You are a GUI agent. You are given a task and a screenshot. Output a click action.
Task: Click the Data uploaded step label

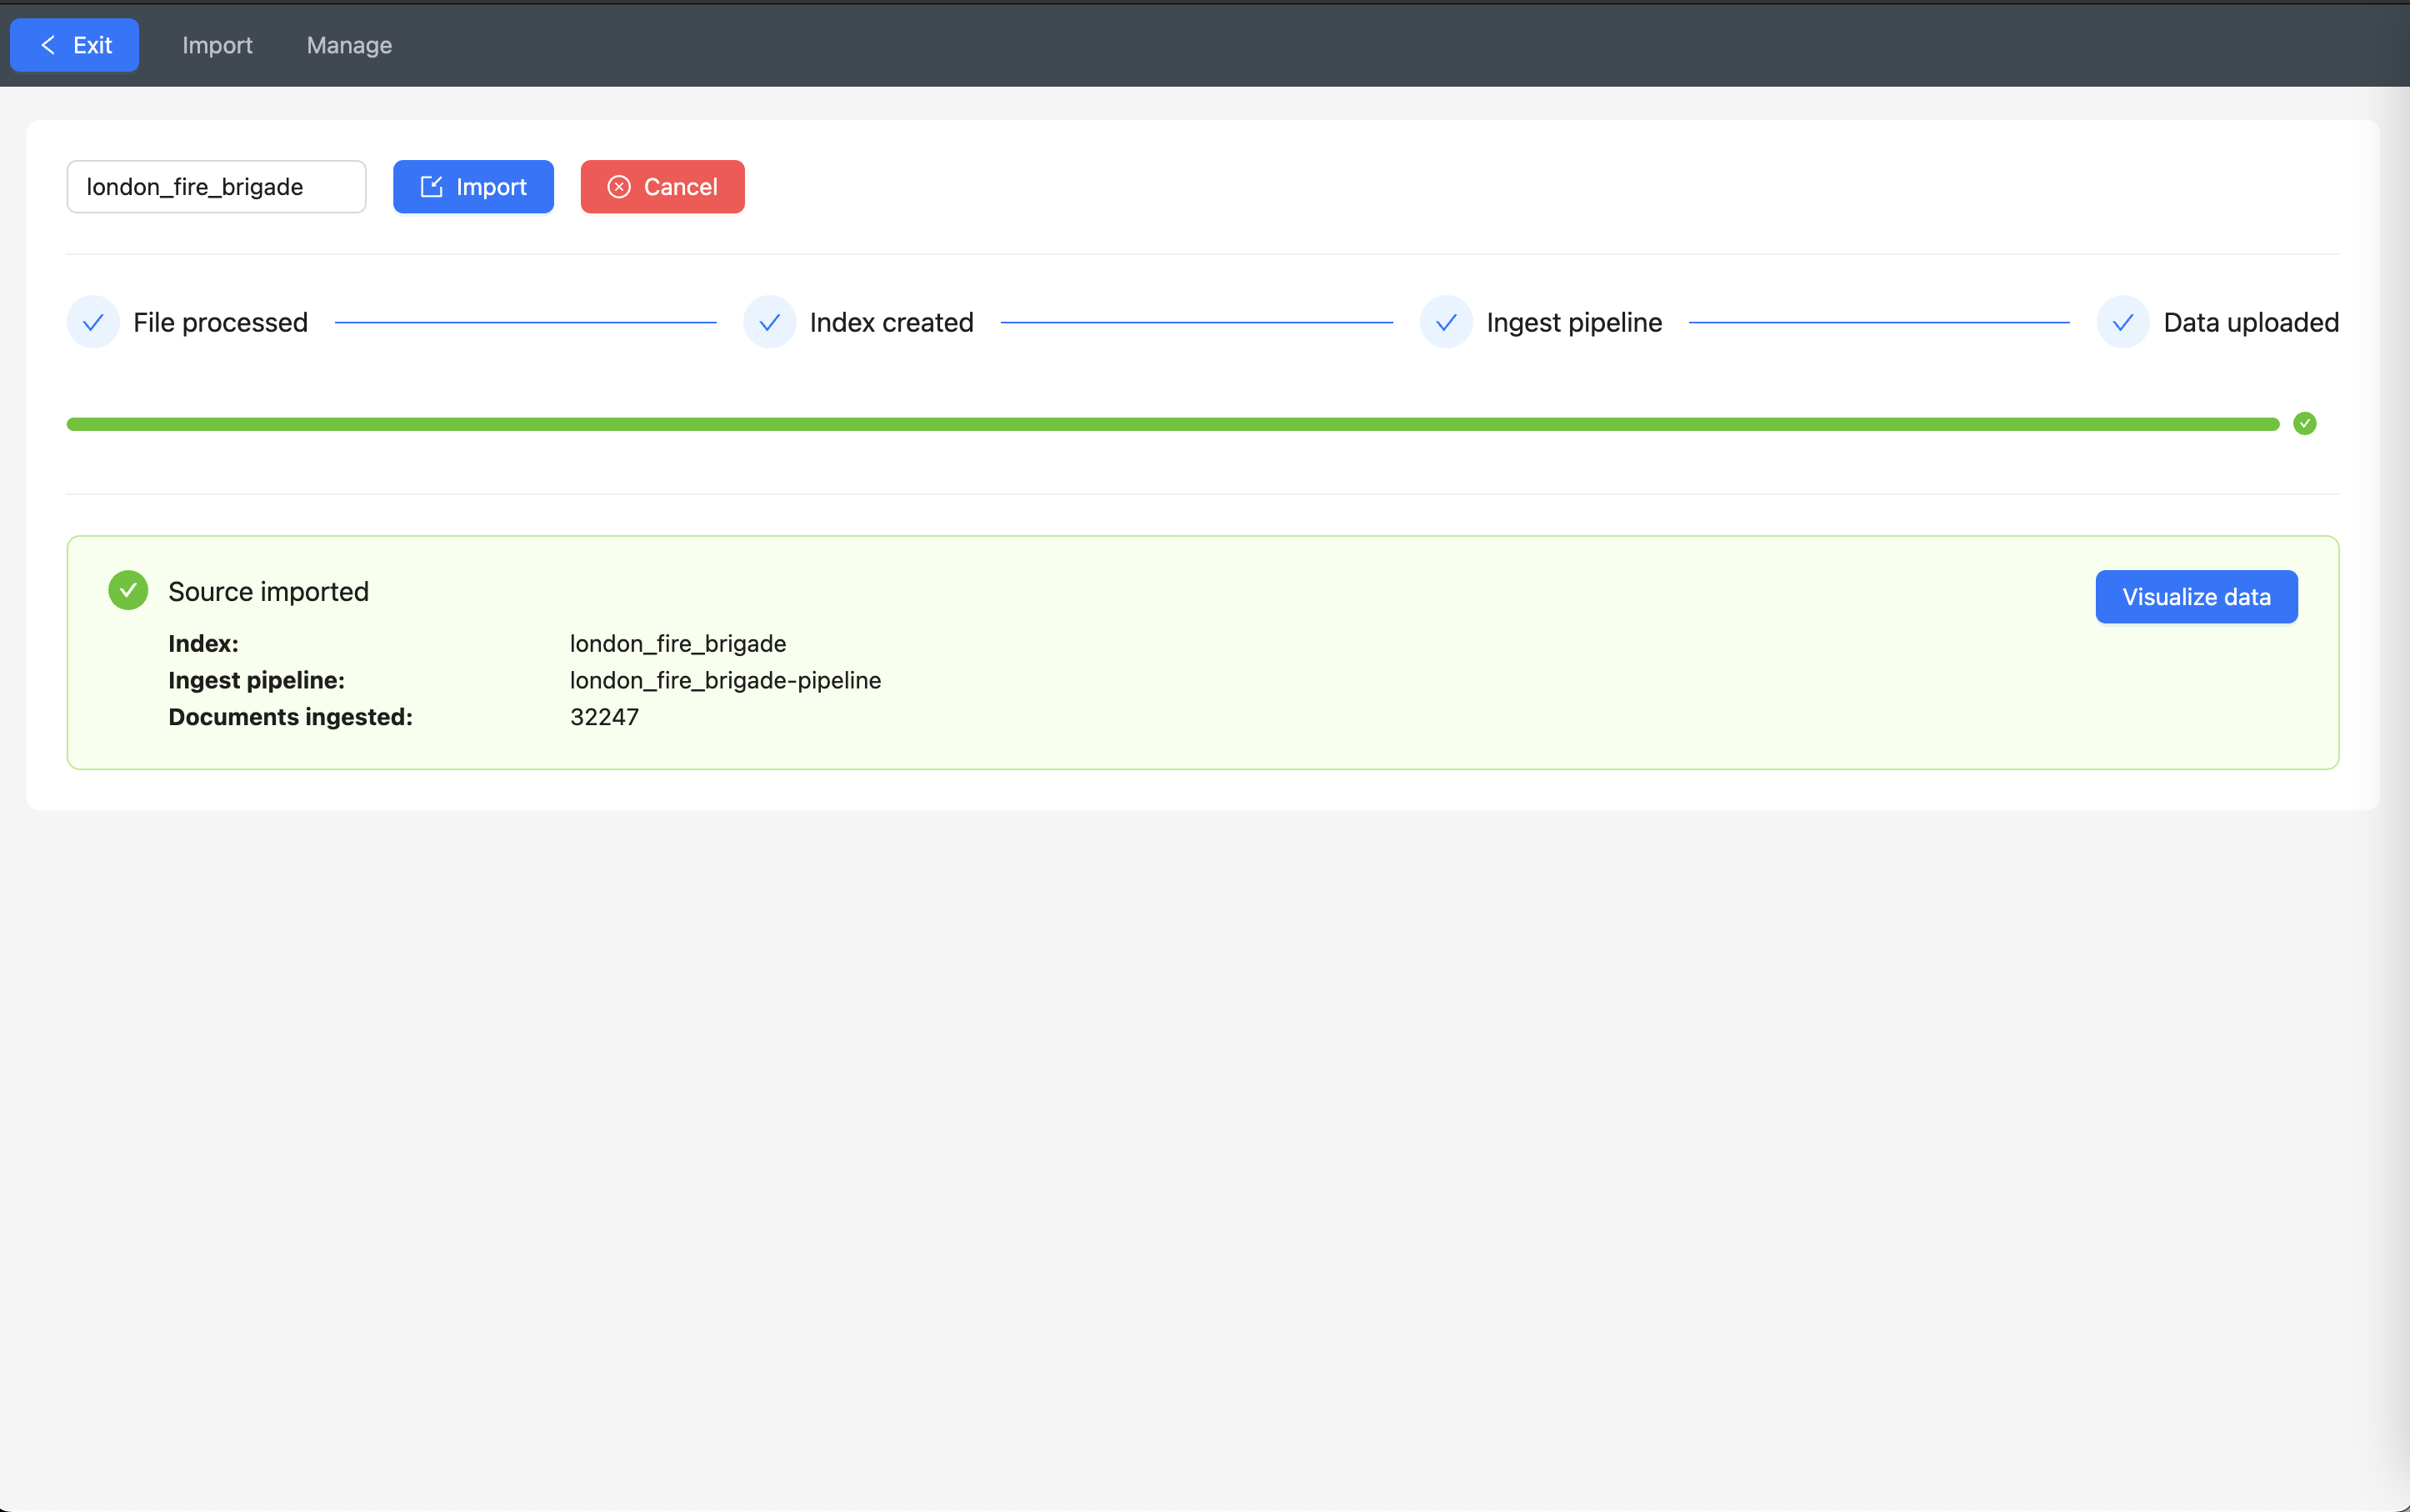pyautogui.click(x=2250, y=322)
